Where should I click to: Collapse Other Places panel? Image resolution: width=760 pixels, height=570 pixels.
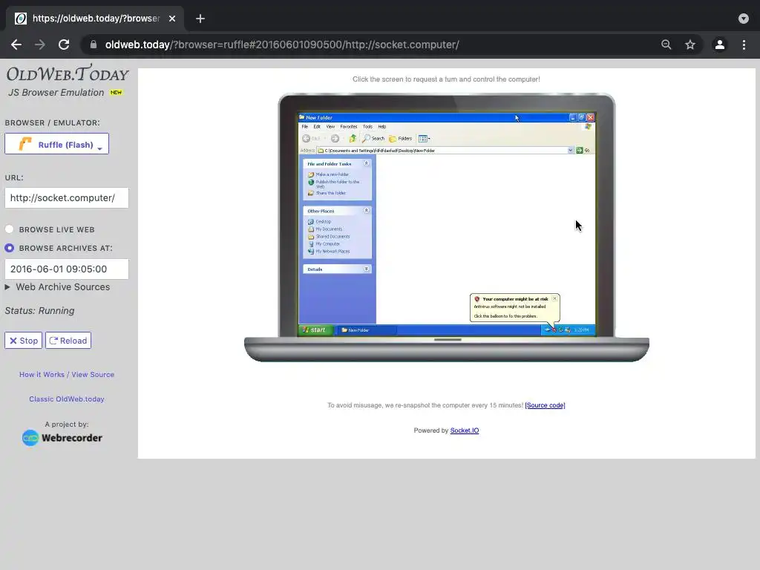(x=367, y=210)
